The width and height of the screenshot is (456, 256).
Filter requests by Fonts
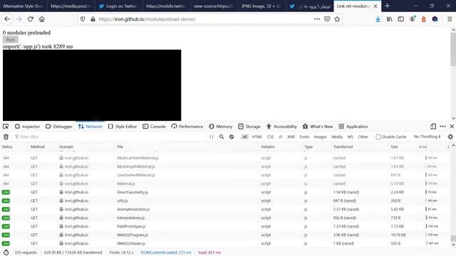304,137
